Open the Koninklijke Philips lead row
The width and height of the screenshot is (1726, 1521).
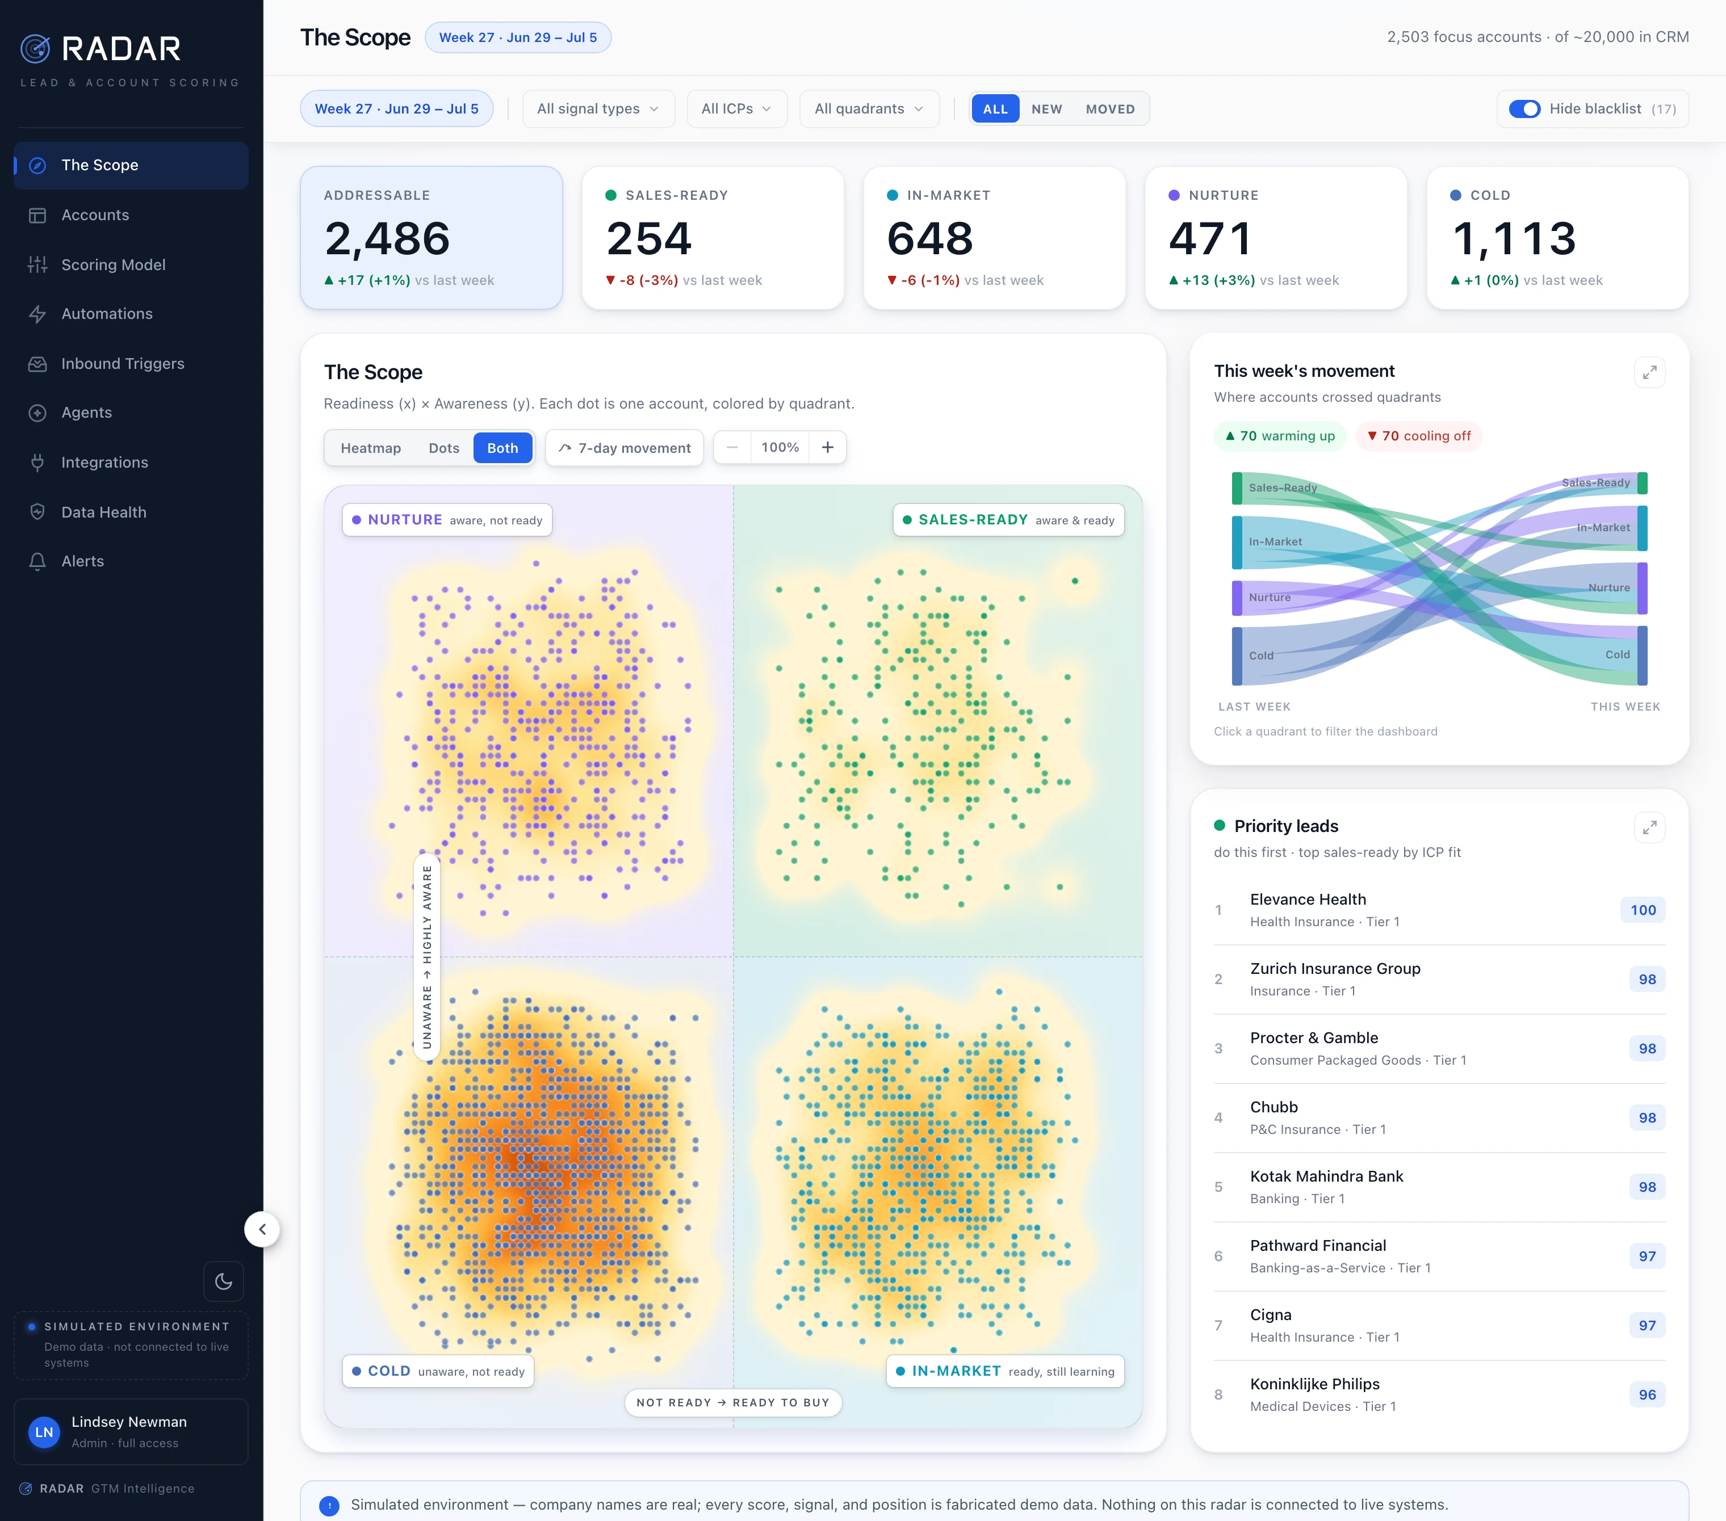point(1440,1395)
